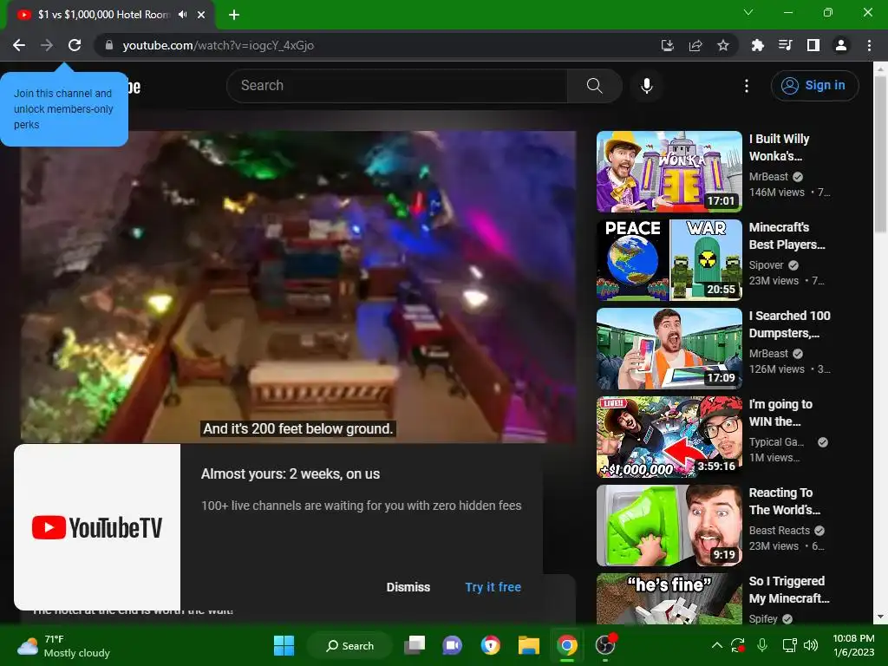Open a new browser tab
Image resolution: width=888 pixels, height=666 pixels.
click(x=234, y=15)
